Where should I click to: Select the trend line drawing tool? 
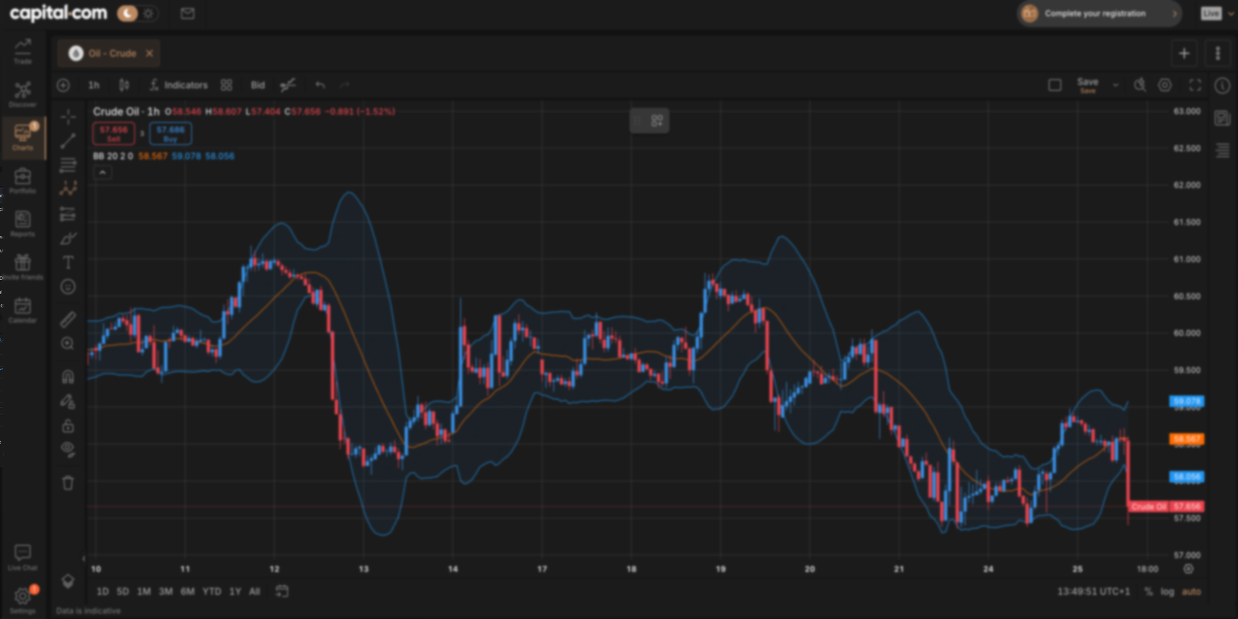point(68,141)
